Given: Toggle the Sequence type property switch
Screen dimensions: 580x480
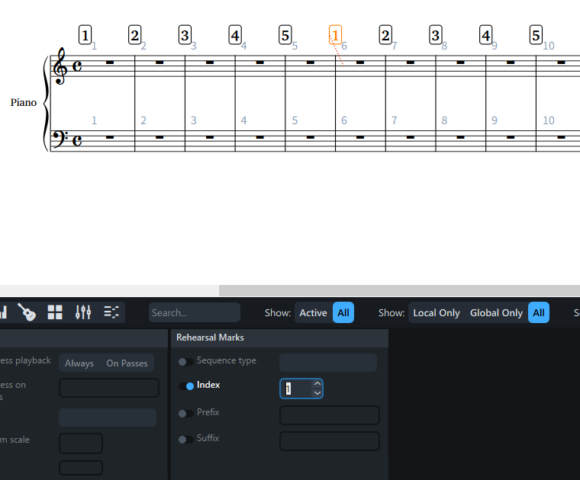Looking at the screenshot, I should [185, 361].
